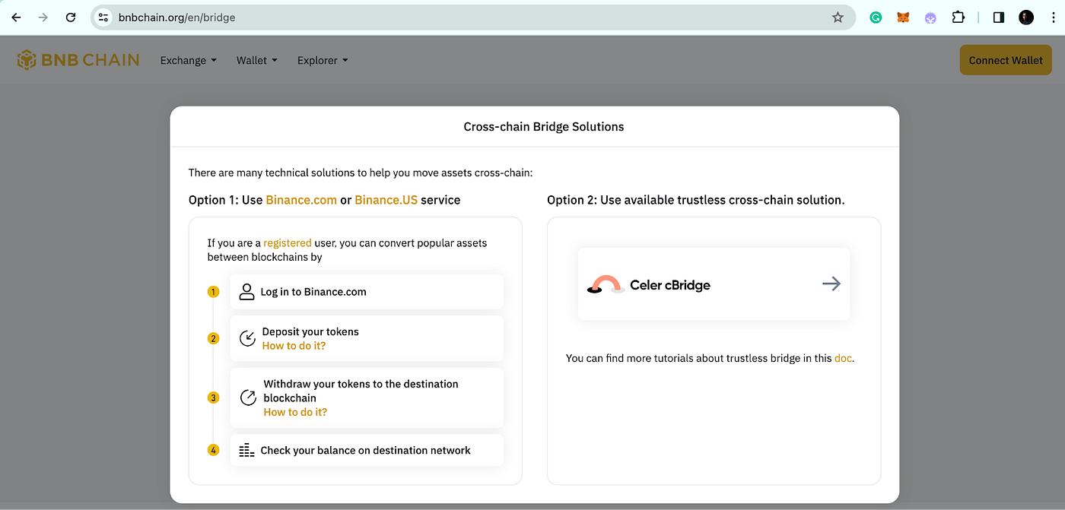Select the Check your balance on destination network card
Viewport: 1065px width, 510px height.
[367, 450]
